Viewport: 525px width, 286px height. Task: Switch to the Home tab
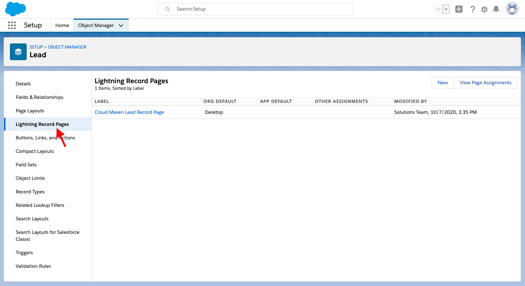(62, 25)
